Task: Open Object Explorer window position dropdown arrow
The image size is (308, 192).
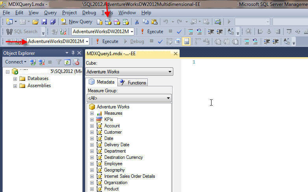Action: 67,53
